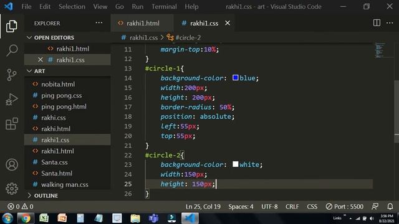Open Chrome from the taskbar
399x224 pixels.
point(26,218)
